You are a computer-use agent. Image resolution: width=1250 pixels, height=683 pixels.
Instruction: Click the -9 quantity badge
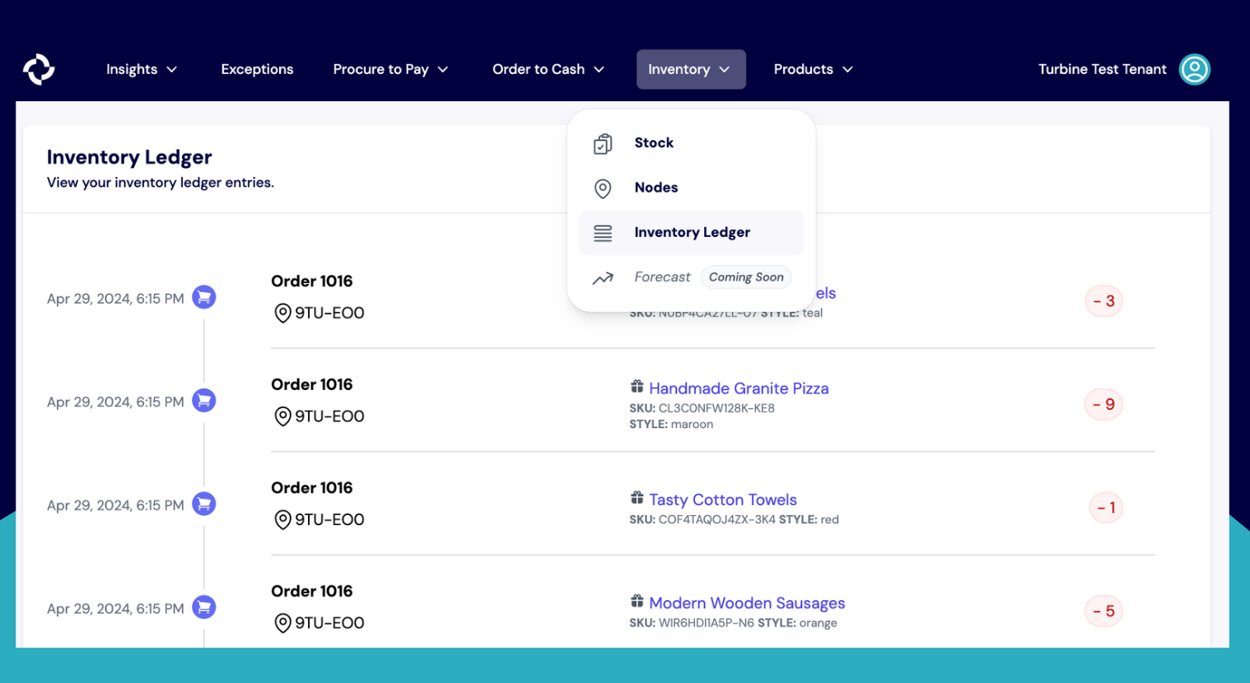[1103, 404]
